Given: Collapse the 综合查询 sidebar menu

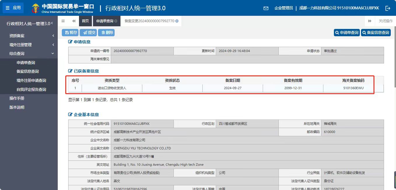Looking at the screenshot, I should [29, 53].
